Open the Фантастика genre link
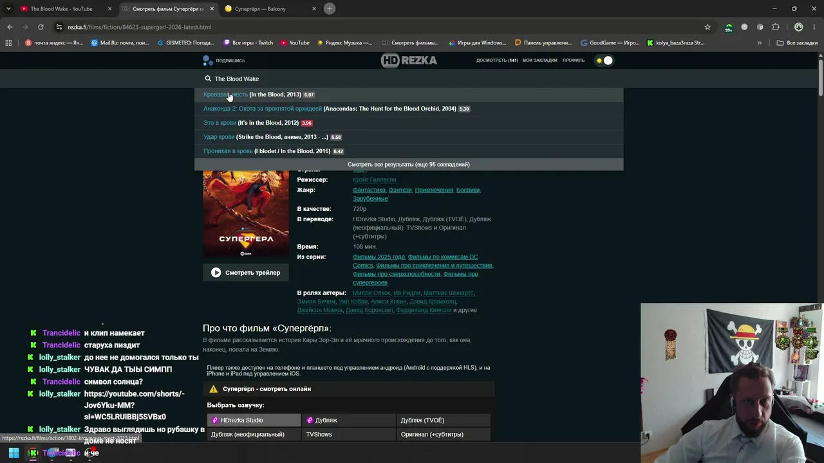The height and width of the screenshot is (463, 824). [x=369, y=190]
